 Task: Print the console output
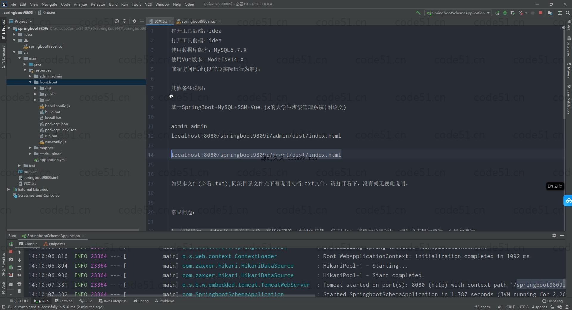(19, 283)
